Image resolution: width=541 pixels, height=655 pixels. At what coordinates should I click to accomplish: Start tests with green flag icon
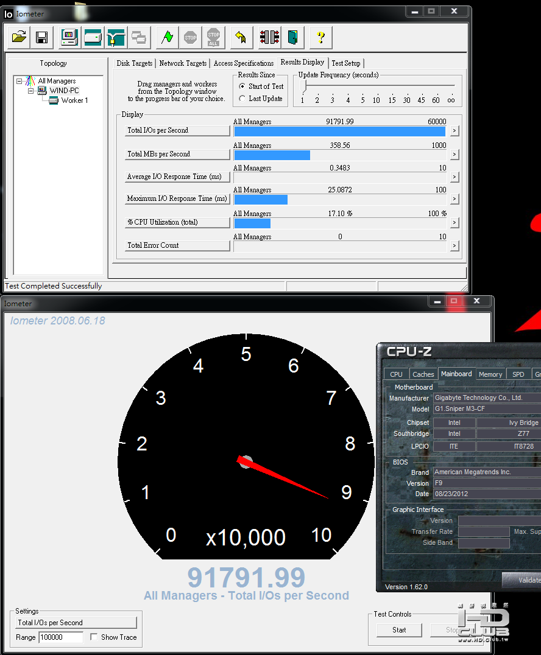tap(167, 37)
